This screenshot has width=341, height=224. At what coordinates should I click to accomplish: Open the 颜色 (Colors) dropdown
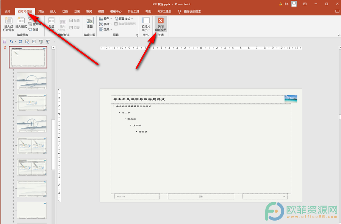pos(105,19)
